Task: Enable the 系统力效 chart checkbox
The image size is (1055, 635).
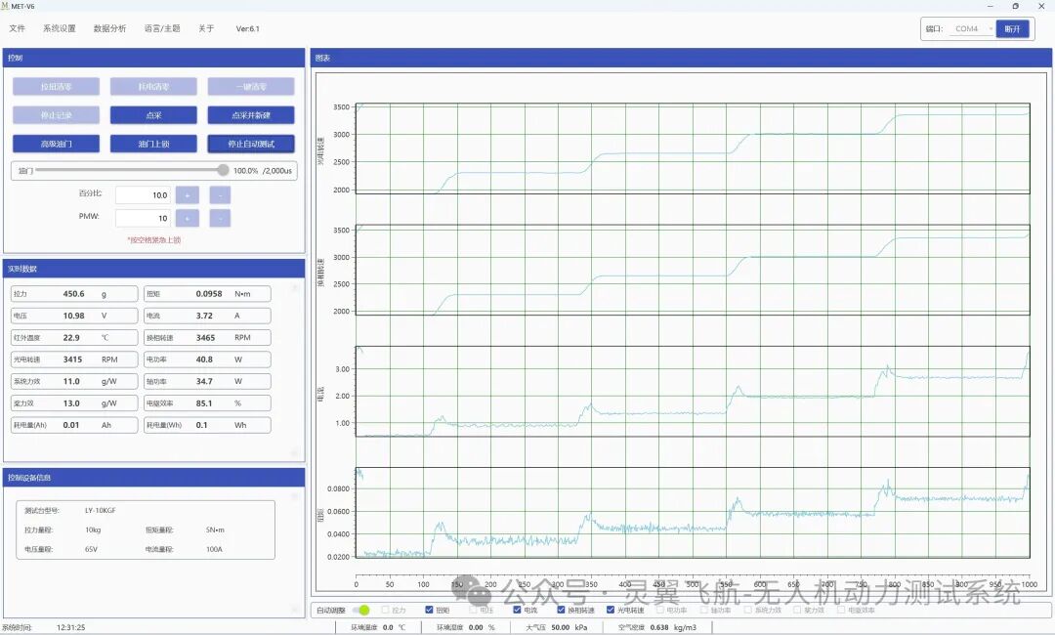Action: pos(747,611)
